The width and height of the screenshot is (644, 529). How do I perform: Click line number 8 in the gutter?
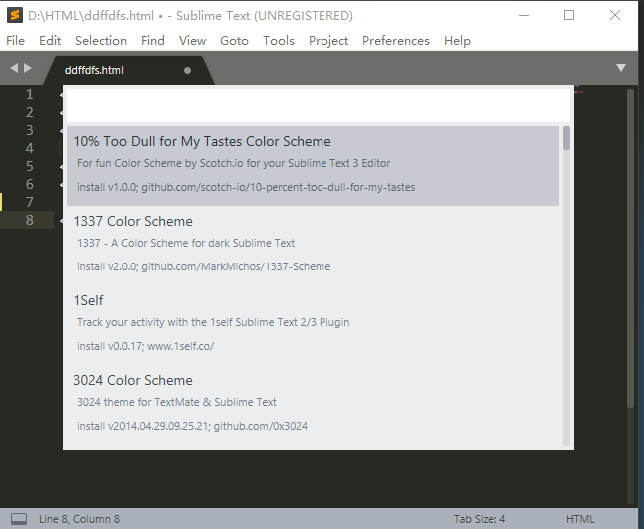(x=30, y=220)
